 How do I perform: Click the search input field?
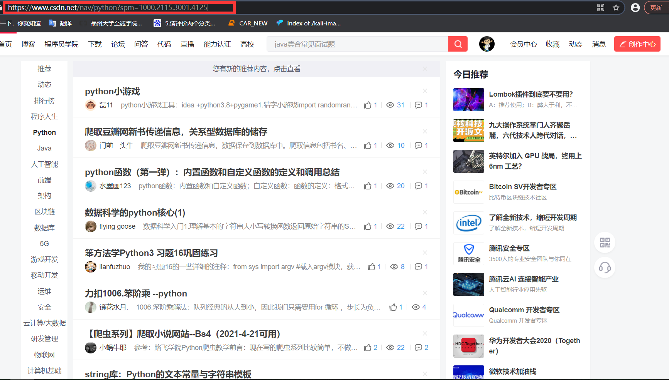point(357,44)
